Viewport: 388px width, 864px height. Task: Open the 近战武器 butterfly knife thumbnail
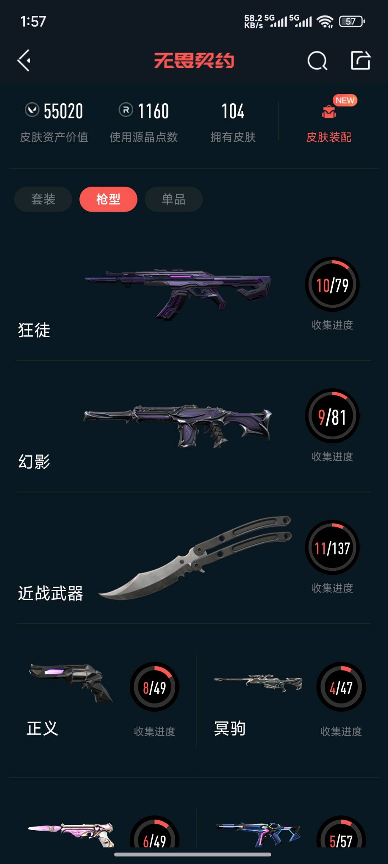(195, 558)
